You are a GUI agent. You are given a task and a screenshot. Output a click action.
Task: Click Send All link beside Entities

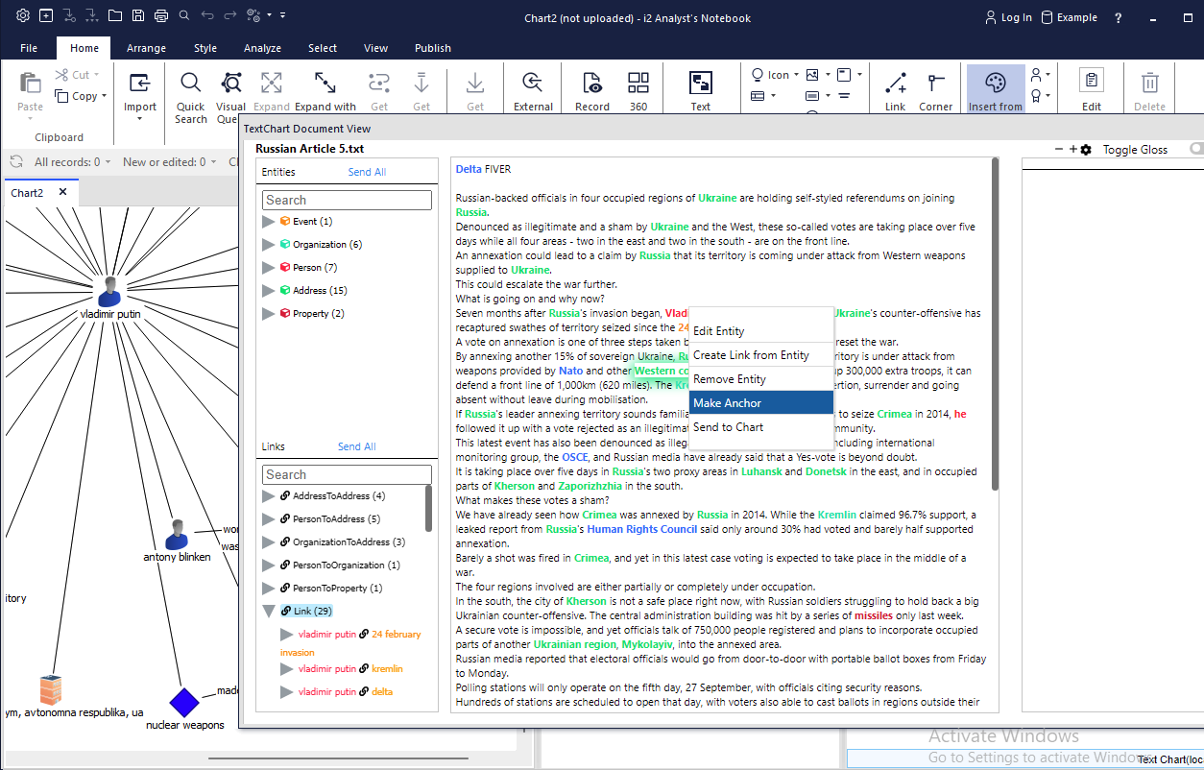(x=367, y=172)
